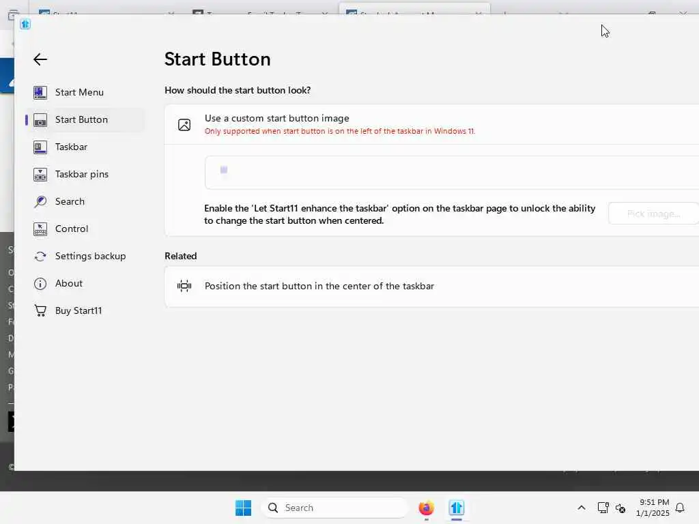Open the clock showing 9:51 PM
Viewport: 699px width, 524px height.
coord(653,508)
